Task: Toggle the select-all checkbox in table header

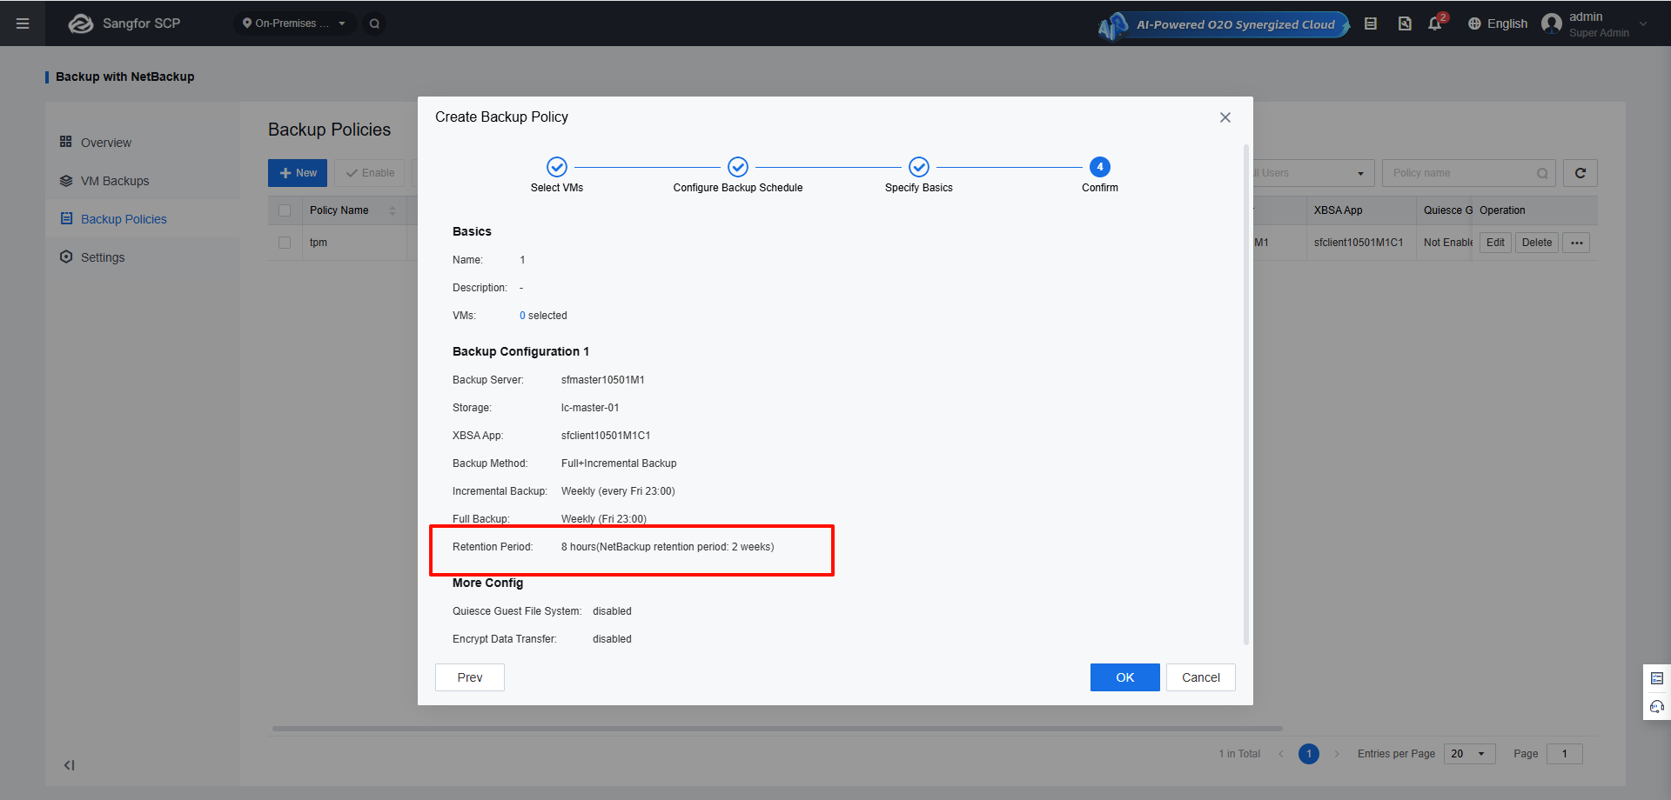Action: point(285,210)
